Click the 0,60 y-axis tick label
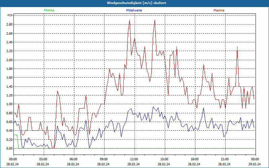 point(9,122)
